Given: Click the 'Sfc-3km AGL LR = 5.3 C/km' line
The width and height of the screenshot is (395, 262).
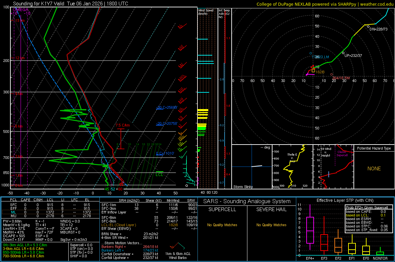Looking at the screenshot, I should tap(25, 245).
